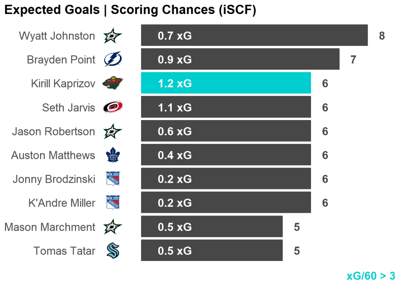Select the highlighted teal Kirill Kaprizov bar
The image size is (400, 286).
click(x=226, y=83)
